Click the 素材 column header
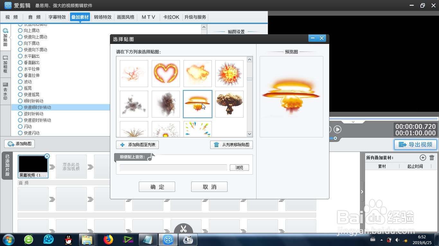Screen dimensions: 439x246 coord(382,166)
